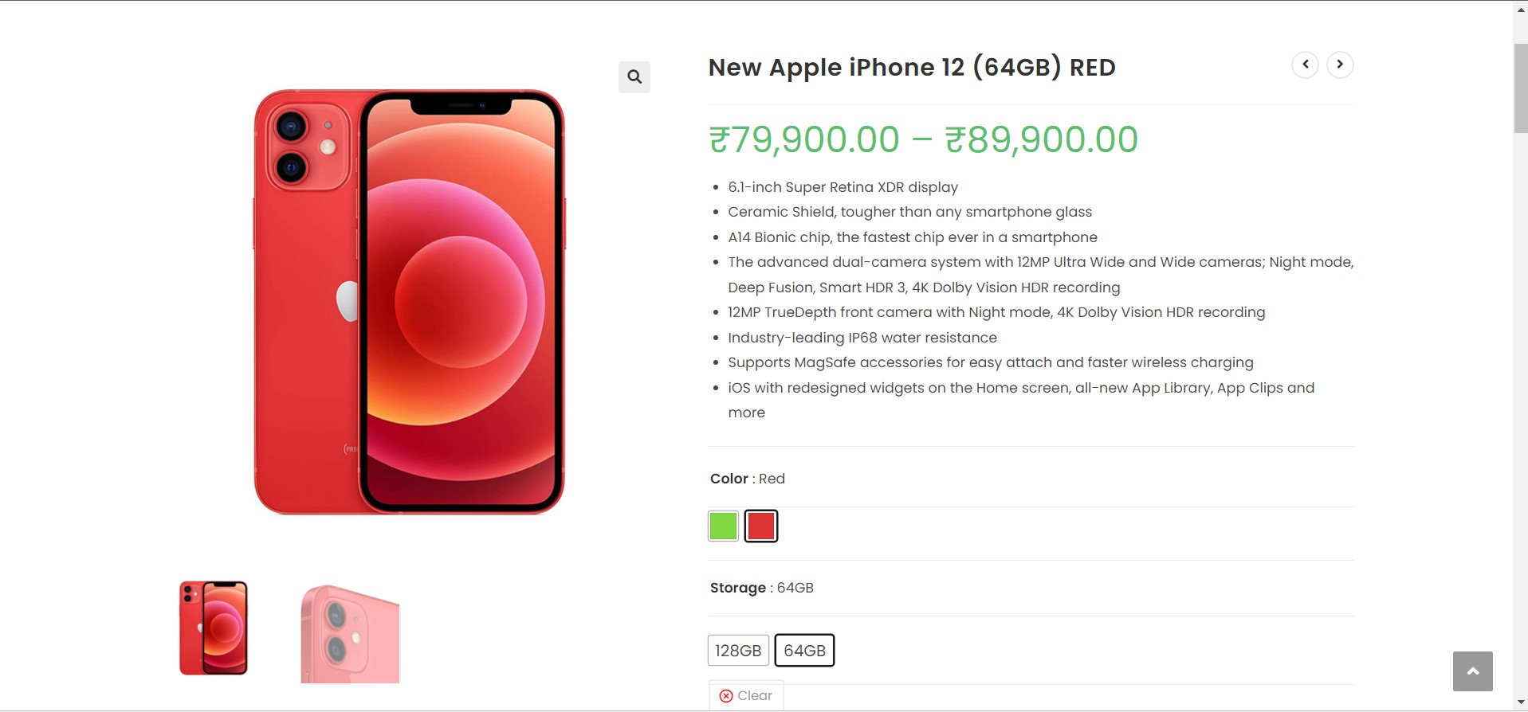Go to next product arrow
The height and width of the screenshot is (712, 1528).
click(x=1340, y=65)
